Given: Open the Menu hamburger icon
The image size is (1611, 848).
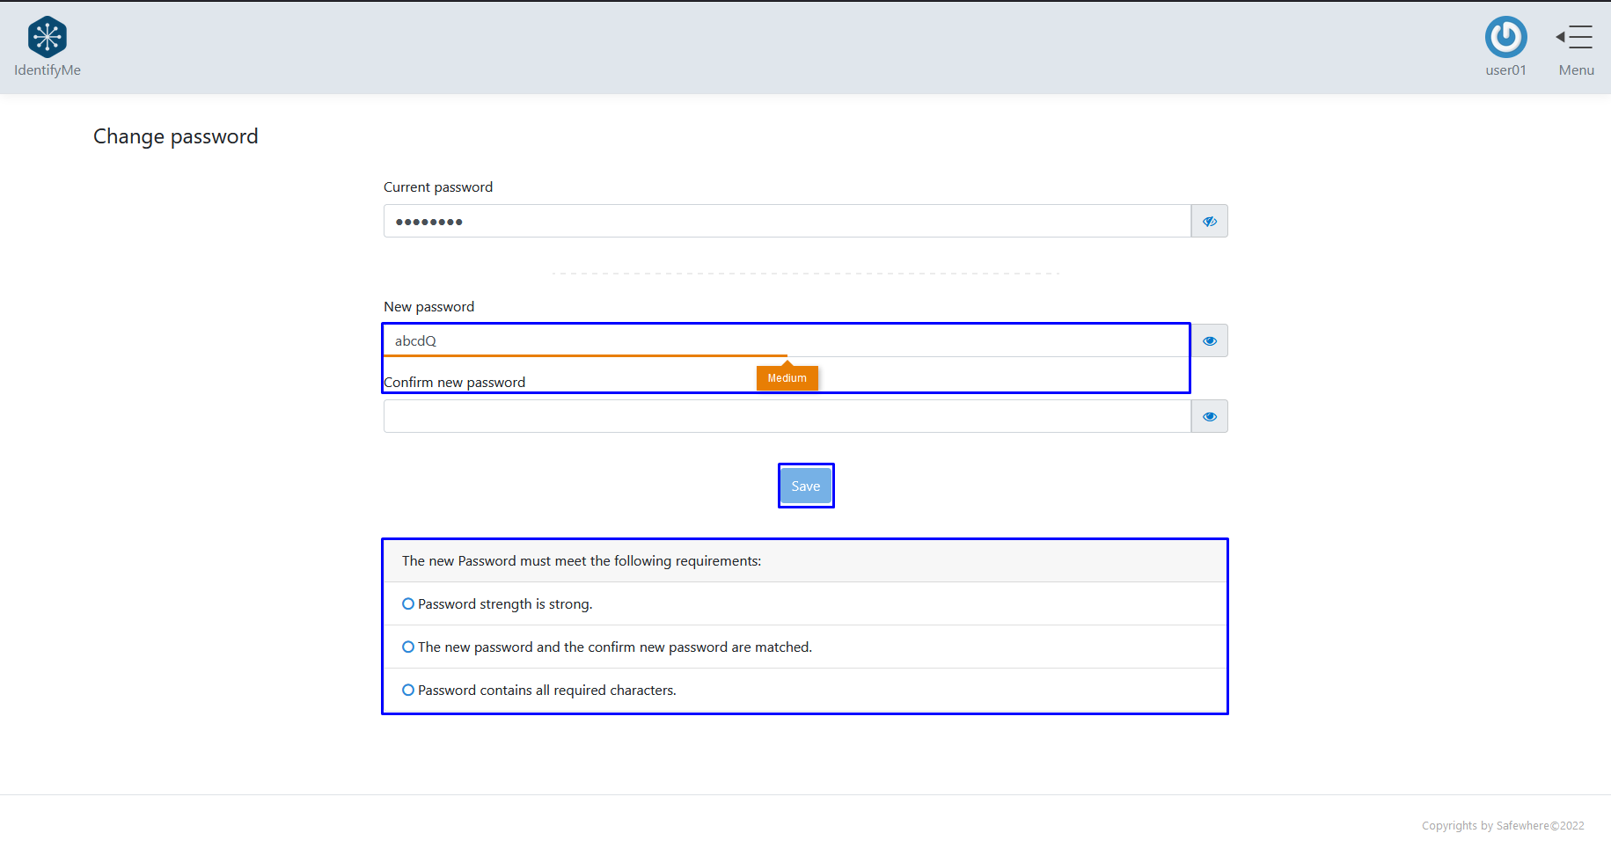Looking at the screenshot, I should tap(1575, 37).
